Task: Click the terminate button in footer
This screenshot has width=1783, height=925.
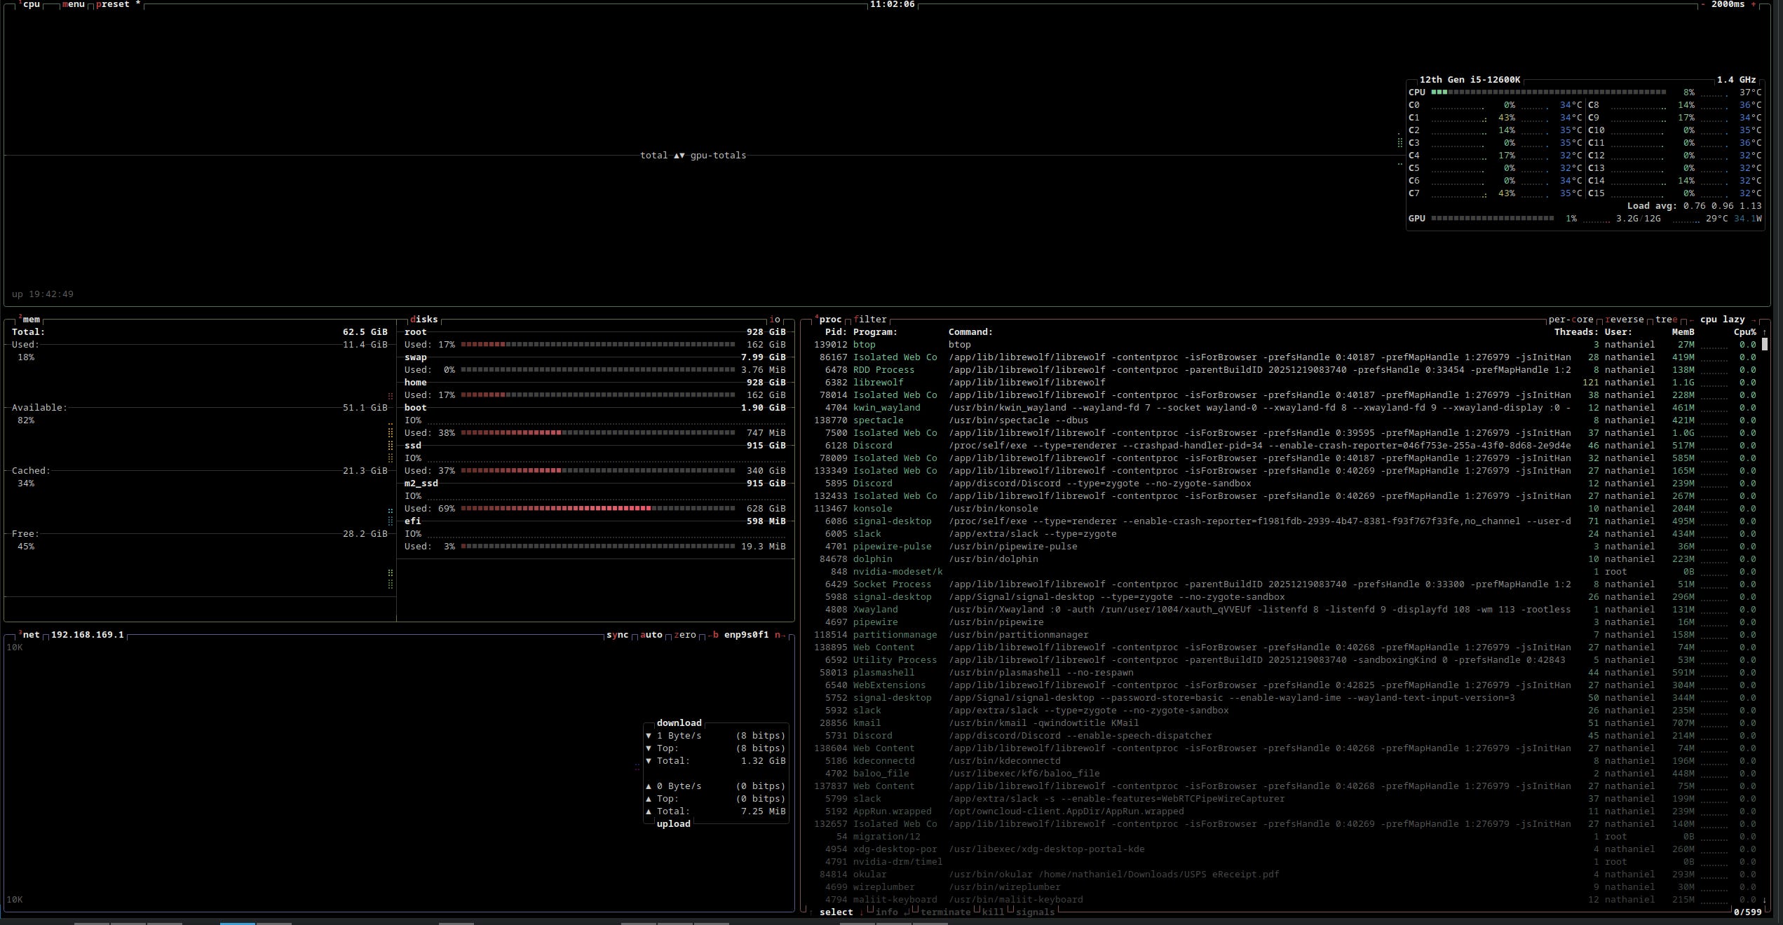Action: (944, 912)
